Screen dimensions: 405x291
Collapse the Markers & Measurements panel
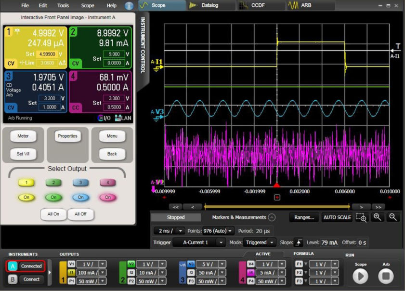click(272, 217)
